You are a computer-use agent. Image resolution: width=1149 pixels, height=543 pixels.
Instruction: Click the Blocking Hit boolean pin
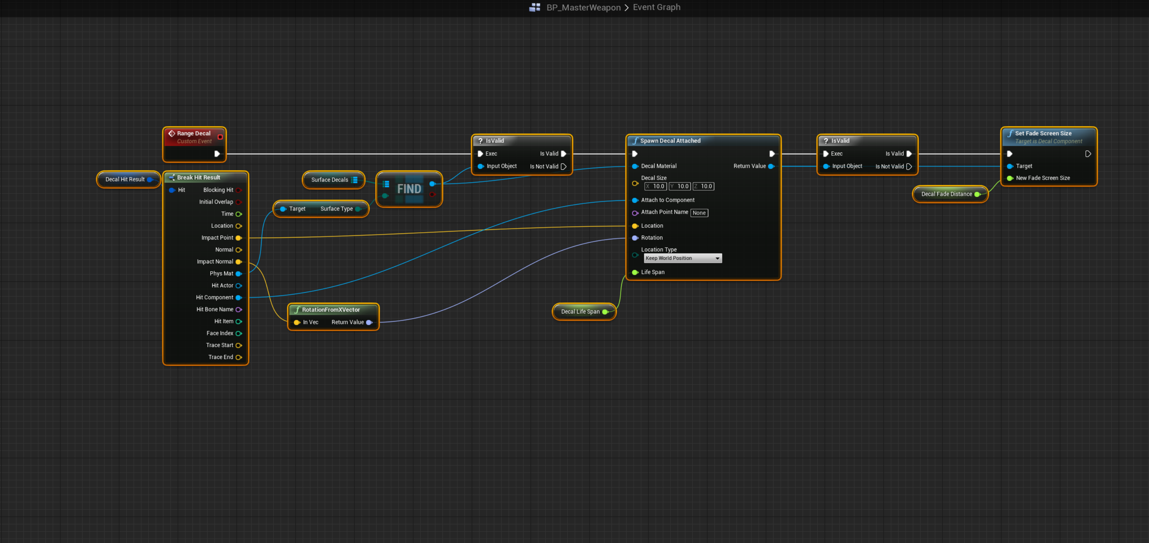[239, 190]
